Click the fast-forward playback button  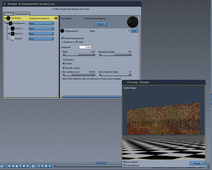[x=24, y=166]
